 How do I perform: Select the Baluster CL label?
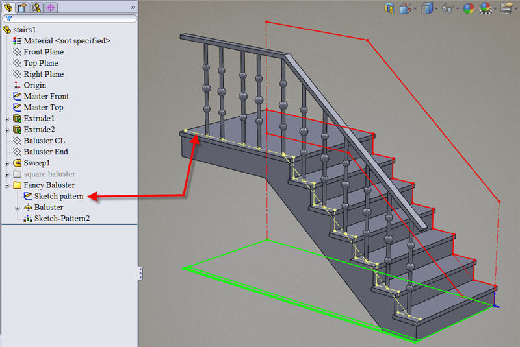click(44, 141)
